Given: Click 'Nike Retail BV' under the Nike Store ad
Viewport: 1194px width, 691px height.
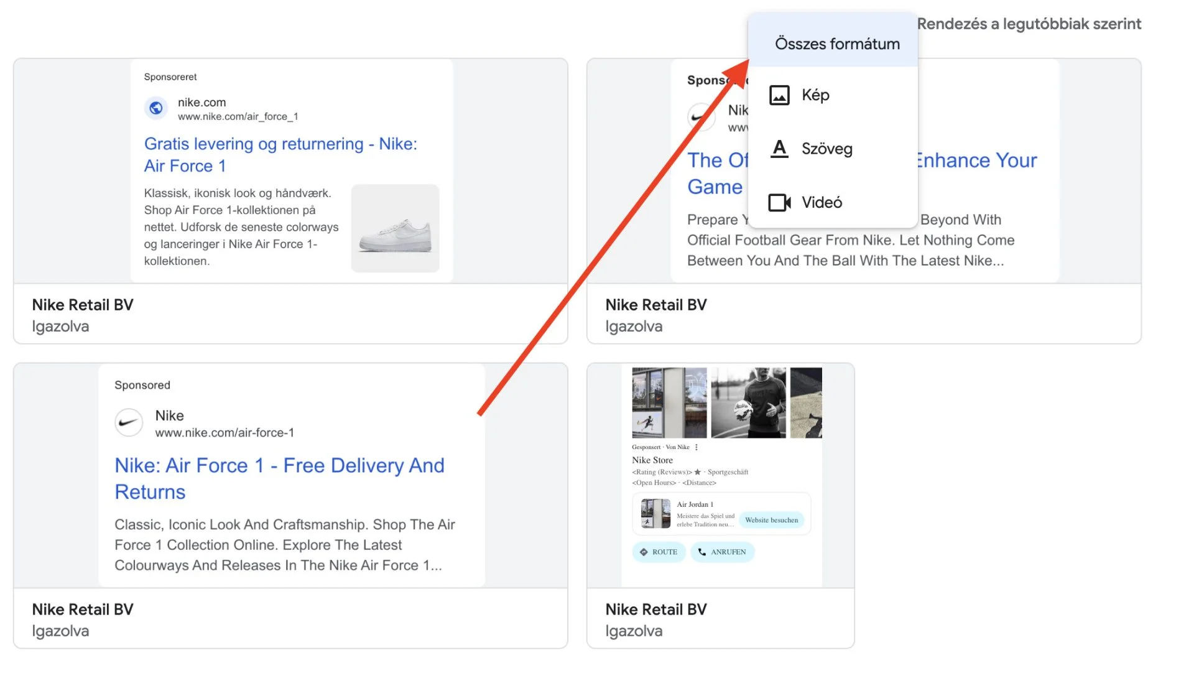Looking at the screenshot, I should tap(656, 610).
